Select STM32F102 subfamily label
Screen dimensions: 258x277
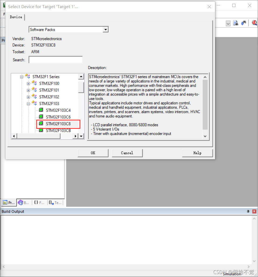(49, 97)
